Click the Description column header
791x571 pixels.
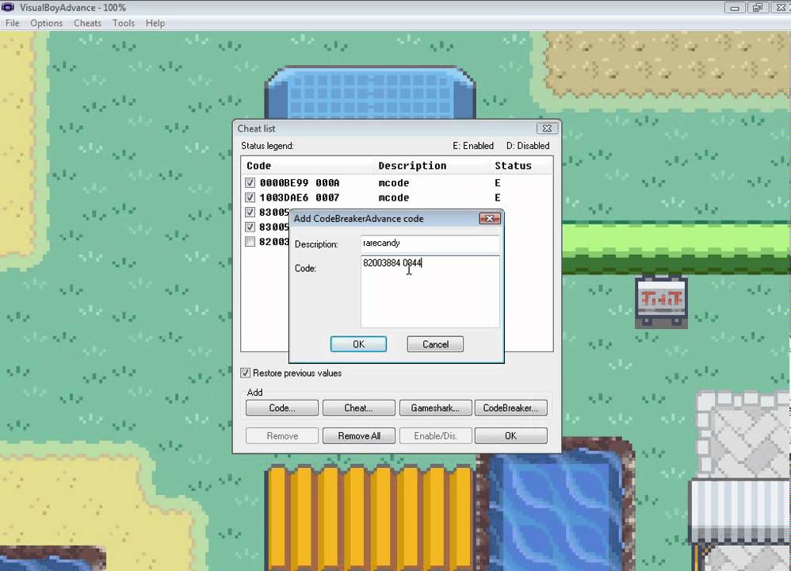coord(431,166)
